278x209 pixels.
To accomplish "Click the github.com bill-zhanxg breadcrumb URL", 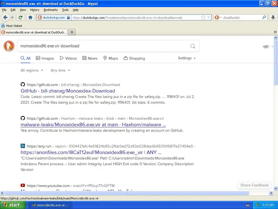I will (x=73, y=85).
